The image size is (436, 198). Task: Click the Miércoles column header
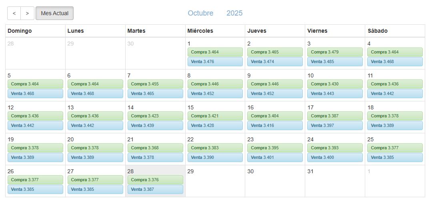[x=215, y=31]
